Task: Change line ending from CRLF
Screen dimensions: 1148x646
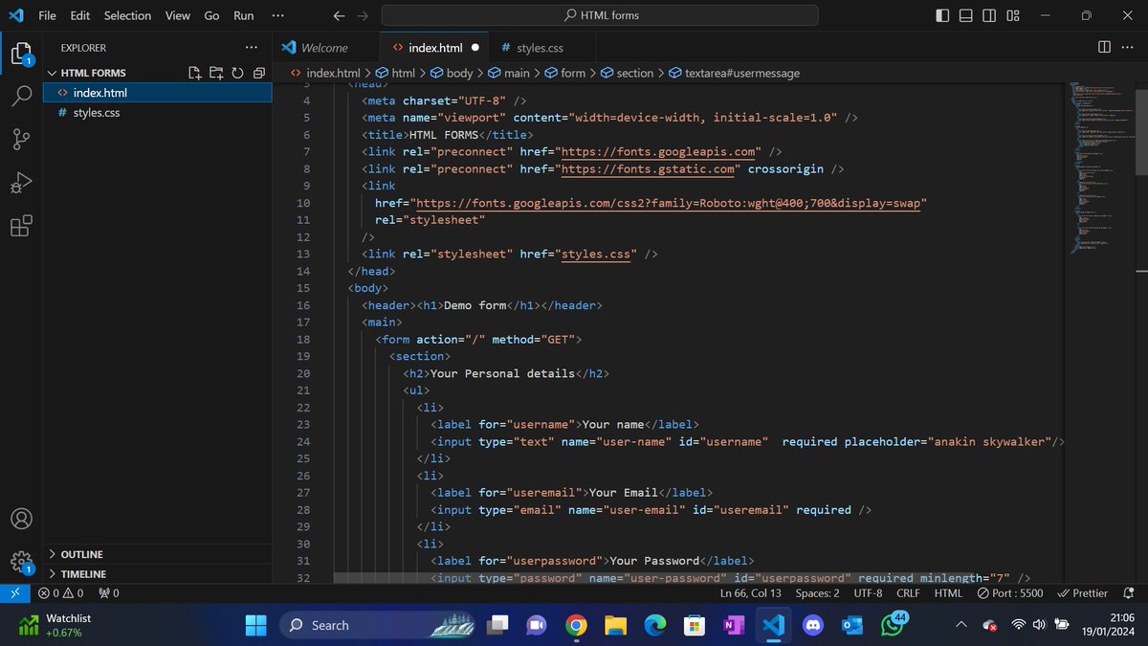Action: [907, 592]
